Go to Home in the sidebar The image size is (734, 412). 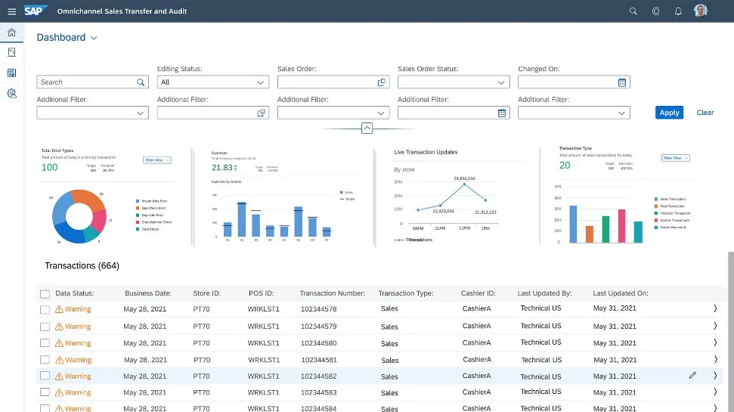point(11,33)
